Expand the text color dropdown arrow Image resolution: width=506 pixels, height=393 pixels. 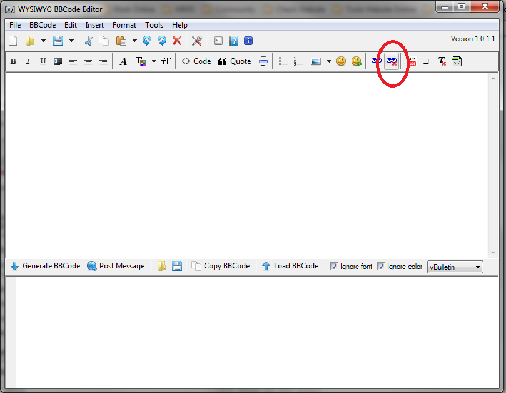tap(154, 61)
